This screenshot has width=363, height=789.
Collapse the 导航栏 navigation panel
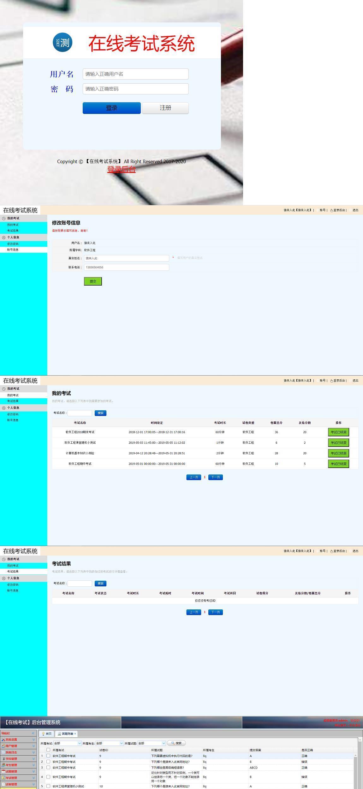point(33,733)
